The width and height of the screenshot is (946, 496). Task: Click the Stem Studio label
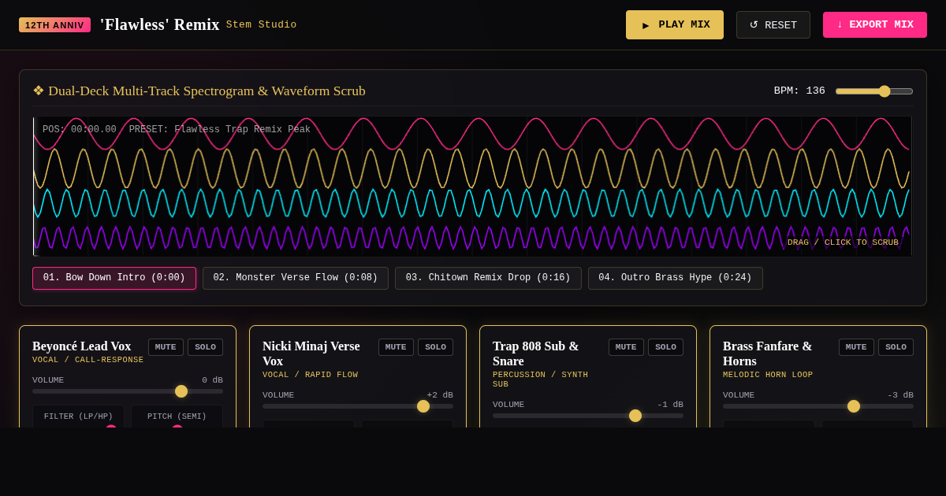click(262, 24)
